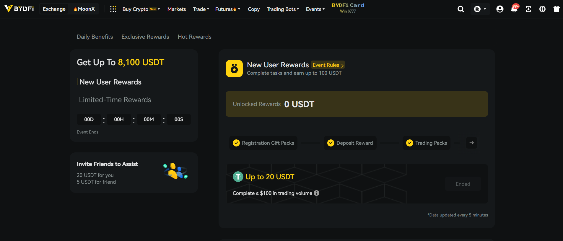Click the t-shirt theme icon
This screenshot has width=563, height=241.
click(557, 9)
